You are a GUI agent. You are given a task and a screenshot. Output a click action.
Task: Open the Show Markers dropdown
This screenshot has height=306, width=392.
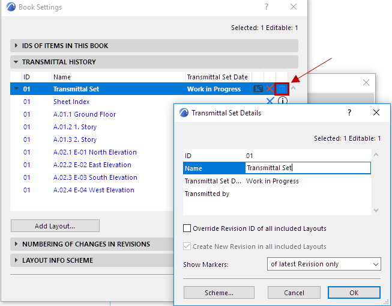pos(324,264)
